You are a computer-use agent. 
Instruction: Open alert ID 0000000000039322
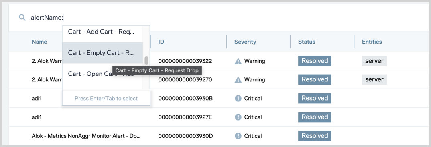click(185, 61)
